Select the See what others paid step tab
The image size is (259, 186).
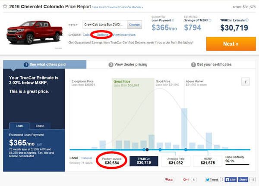pos(44,65)
